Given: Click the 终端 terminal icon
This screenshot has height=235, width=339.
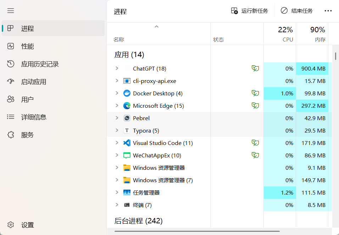Looking at the screenshot, I should pos(127,205).
